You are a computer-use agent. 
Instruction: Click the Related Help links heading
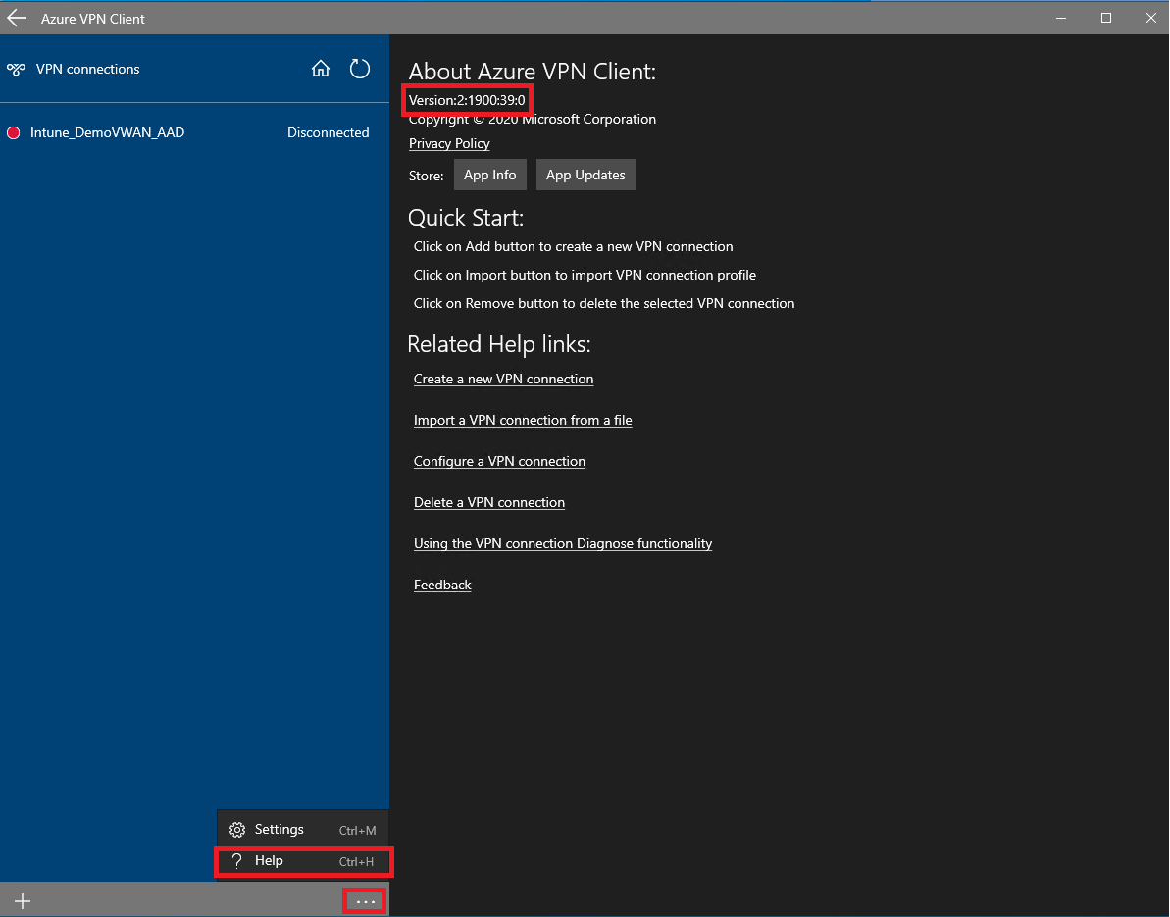click(499, 344)
